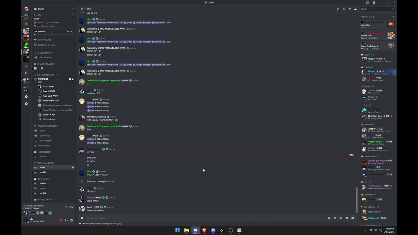Select Hugo Vlad in voice channel
Image resolution: width=418 pixels, height=235 pixels.
click(47, 96)
